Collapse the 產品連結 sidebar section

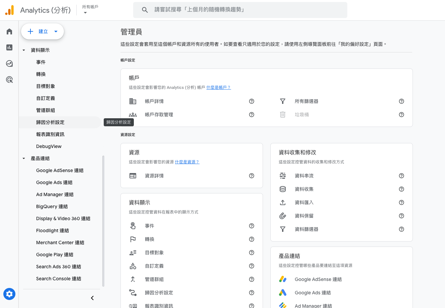coord(24,158)
